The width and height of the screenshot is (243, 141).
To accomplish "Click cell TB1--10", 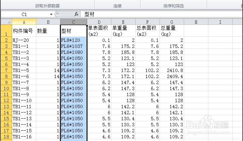I will (x=24, y=100).
